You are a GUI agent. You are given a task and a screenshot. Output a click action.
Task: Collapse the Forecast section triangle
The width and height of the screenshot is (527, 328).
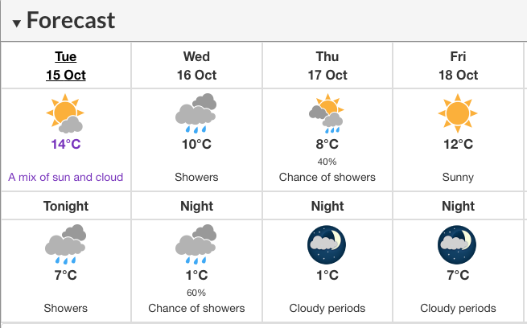[x=16, y=23]
